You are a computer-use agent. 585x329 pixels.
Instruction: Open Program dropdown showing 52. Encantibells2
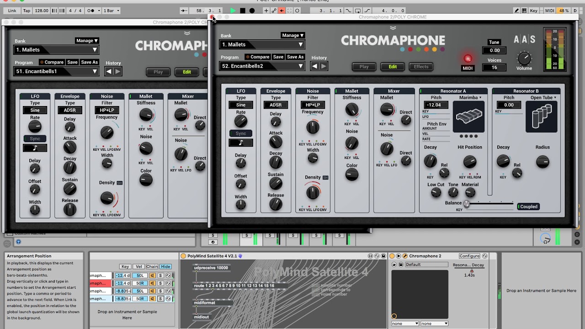(262, 66)
